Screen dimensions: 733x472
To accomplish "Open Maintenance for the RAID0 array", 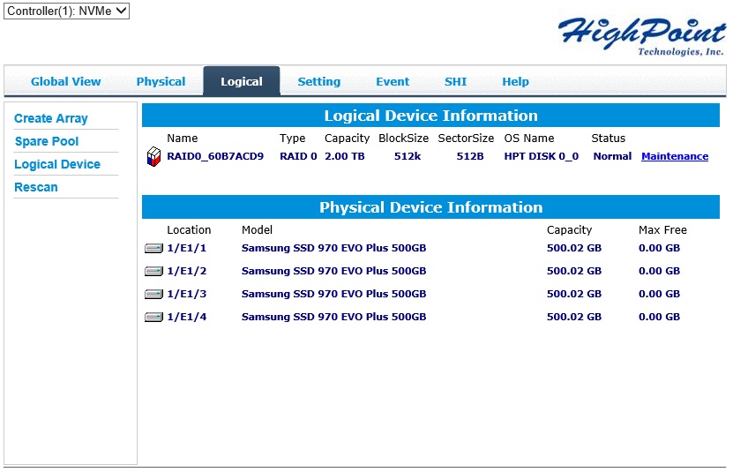I will tap(675, 156).
